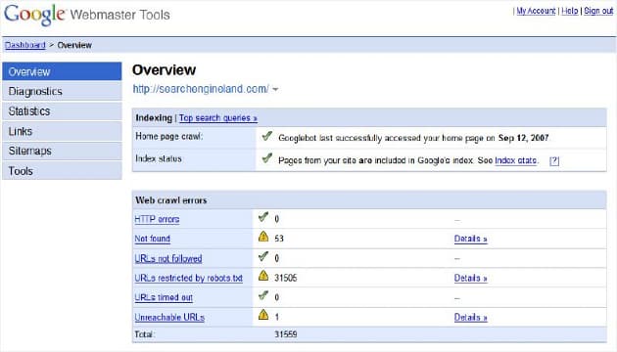Expand the searchengineland.com site dropdown arrow
The width and height of the screenshot is (617, 352).
[x=275, y=90]
